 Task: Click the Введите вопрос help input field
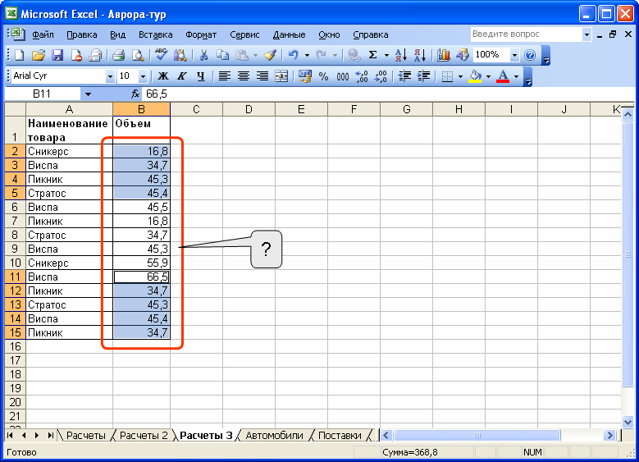526,34
